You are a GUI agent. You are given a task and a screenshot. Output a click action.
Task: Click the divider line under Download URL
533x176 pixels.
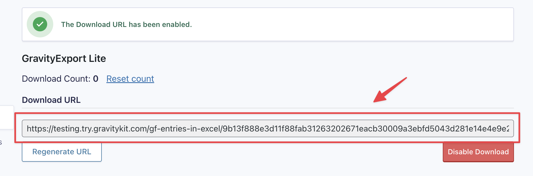point(248,108)
